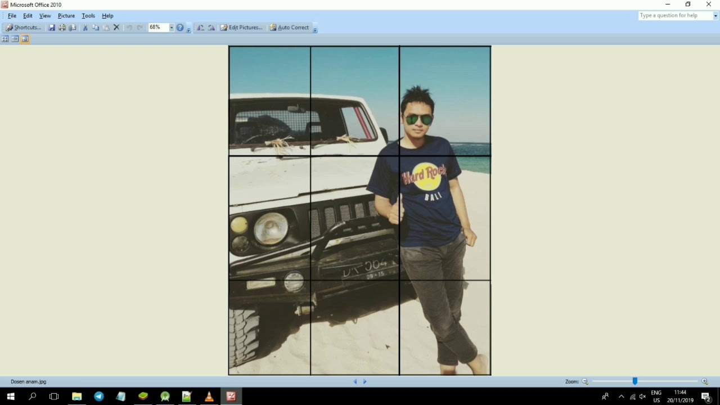Open the Tools menu
Viewport: 720px width, 405px height.
tap(88, 16)
